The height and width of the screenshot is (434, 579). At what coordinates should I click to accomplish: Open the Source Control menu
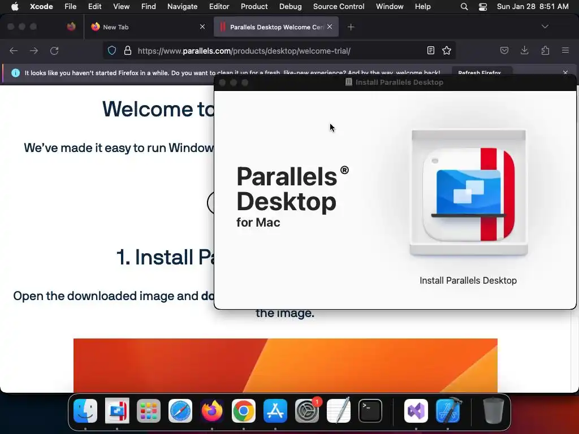click(339, 6)
